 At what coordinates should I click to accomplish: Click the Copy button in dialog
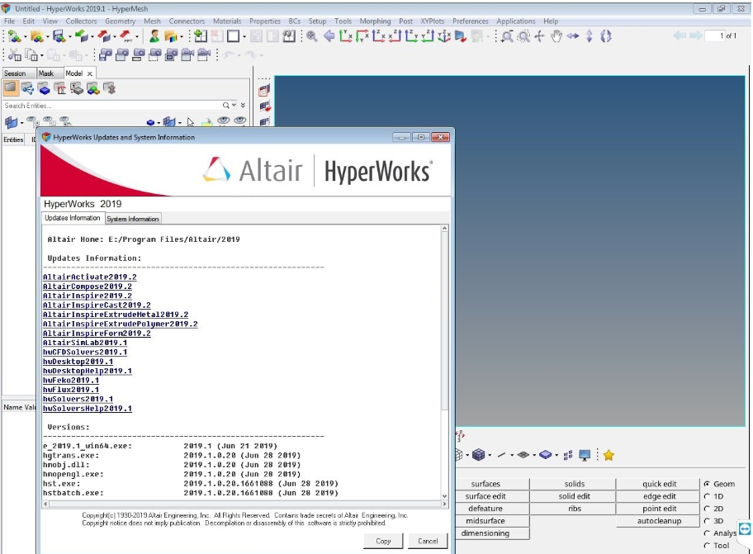[x=383, y=541]
